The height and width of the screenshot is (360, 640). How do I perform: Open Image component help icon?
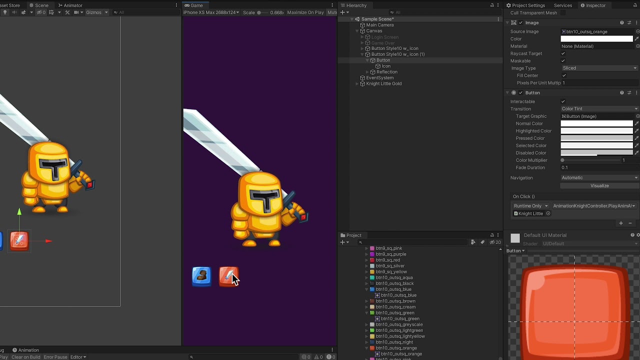click(622, 22)
